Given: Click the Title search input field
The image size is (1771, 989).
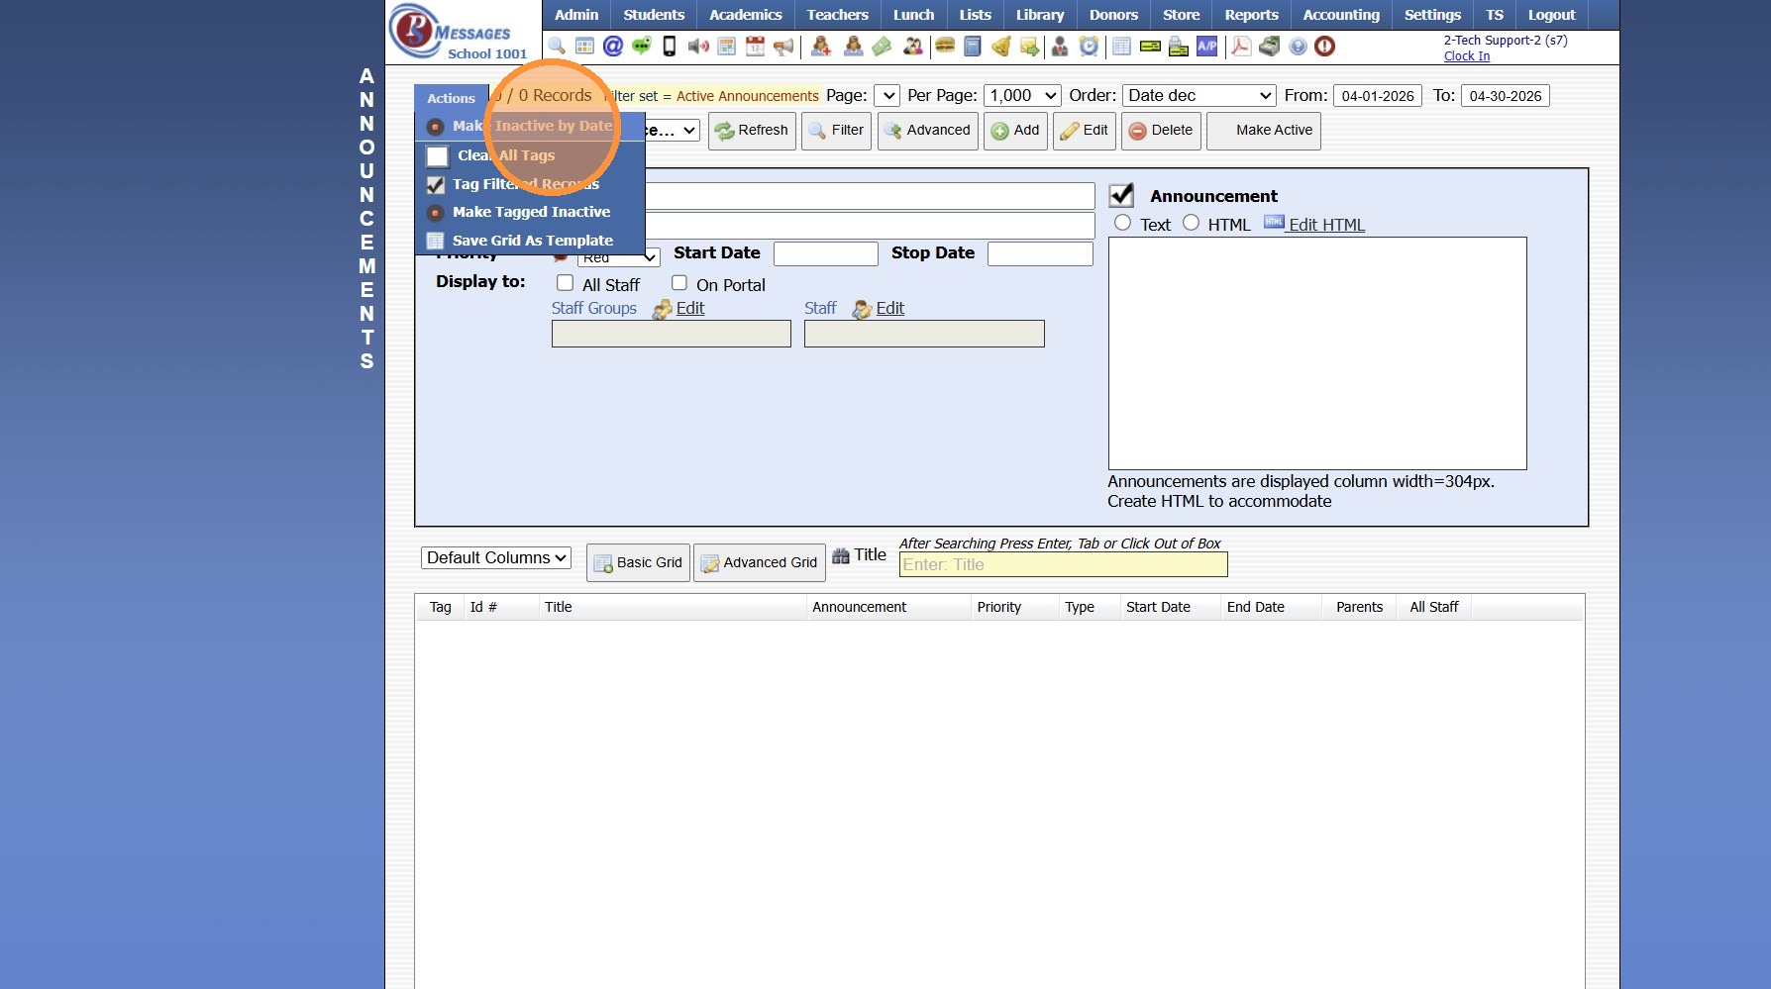Looking at the screenshot, I should point(1064,564).
